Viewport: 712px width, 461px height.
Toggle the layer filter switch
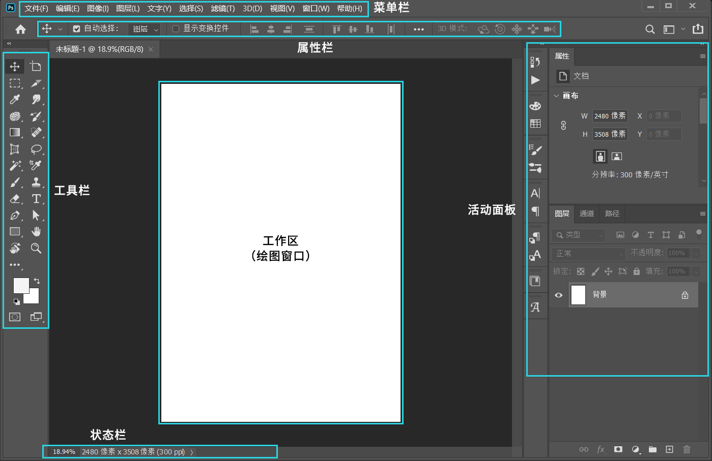699,234
